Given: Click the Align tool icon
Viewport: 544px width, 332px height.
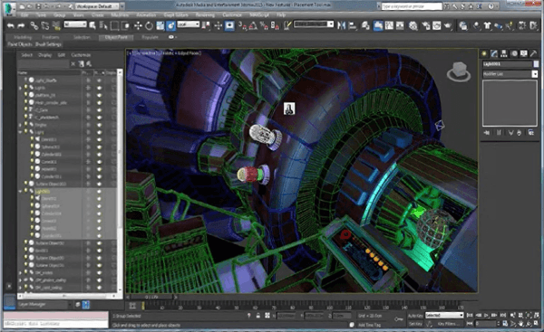Looking at the screenshot, I should [x=352, y=25].
